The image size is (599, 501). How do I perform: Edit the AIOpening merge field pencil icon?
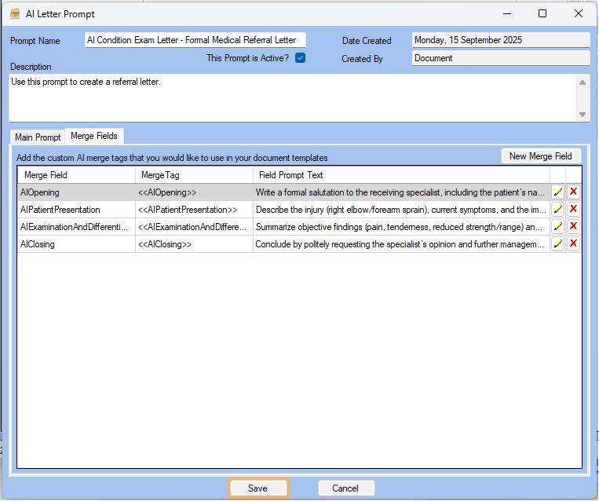(558, 192)
